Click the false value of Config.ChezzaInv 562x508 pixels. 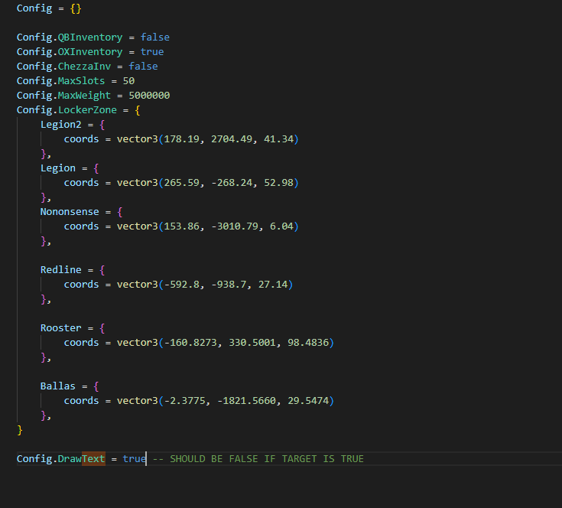(143, 67)
